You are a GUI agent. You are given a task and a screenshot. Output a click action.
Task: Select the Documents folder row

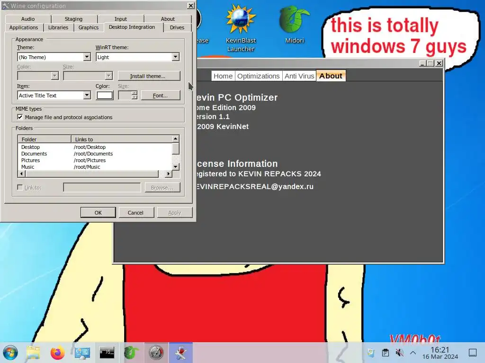click(x=94, y=154)
